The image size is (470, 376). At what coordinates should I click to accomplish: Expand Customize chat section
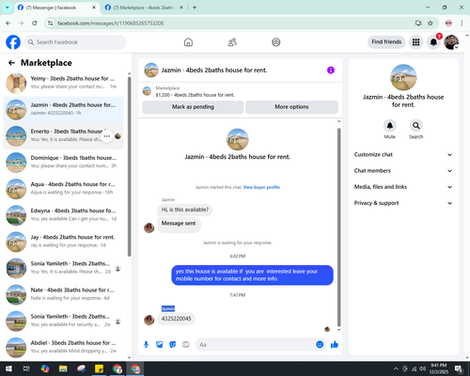403,154
